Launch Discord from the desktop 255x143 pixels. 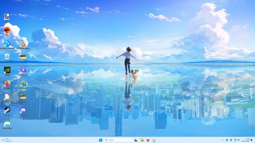tap(23, 111)
